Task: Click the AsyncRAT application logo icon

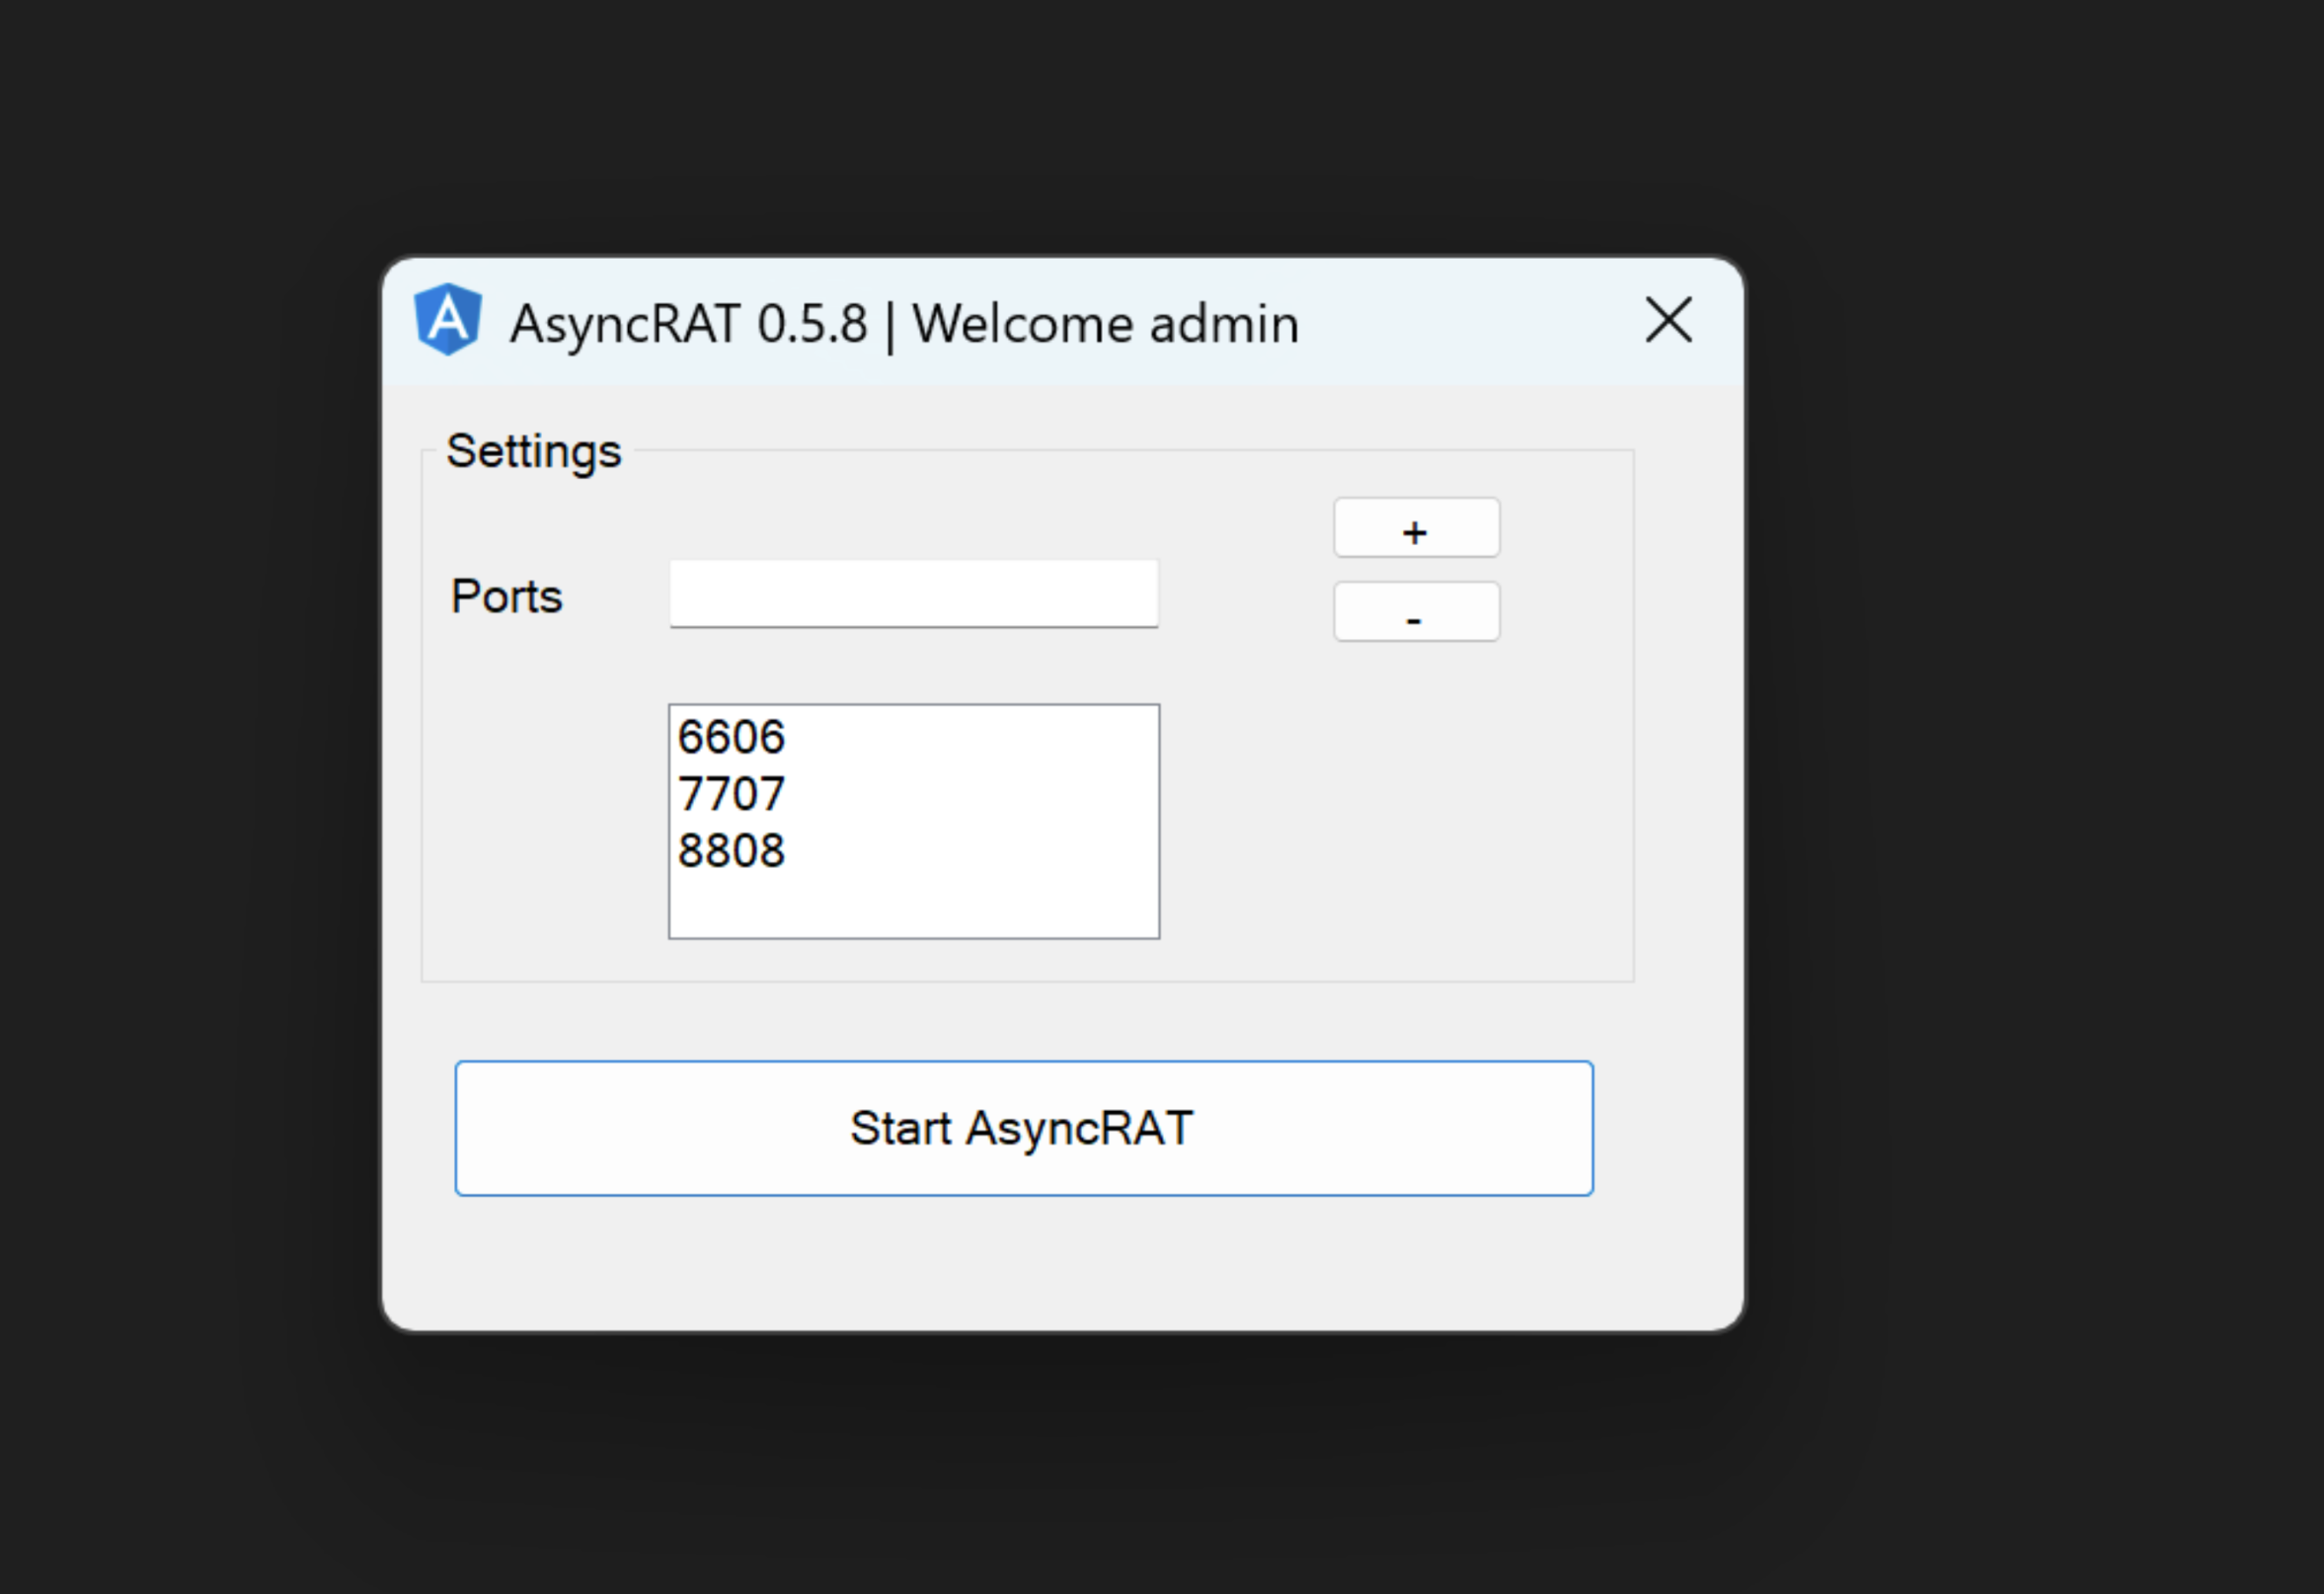Action: [449, 320]
